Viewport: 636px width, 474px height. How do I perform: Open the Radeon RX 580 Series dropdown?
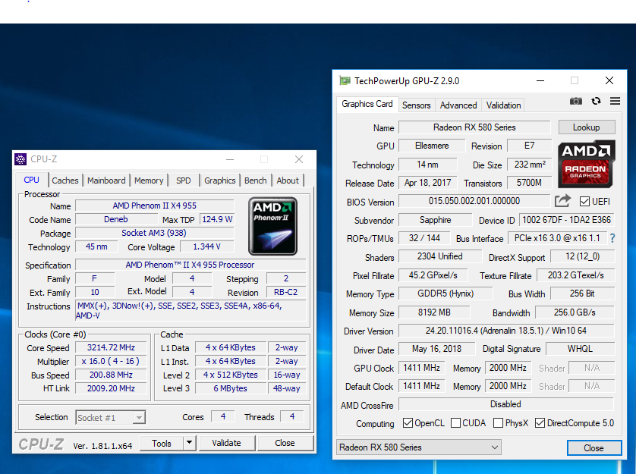pos(419,447)
